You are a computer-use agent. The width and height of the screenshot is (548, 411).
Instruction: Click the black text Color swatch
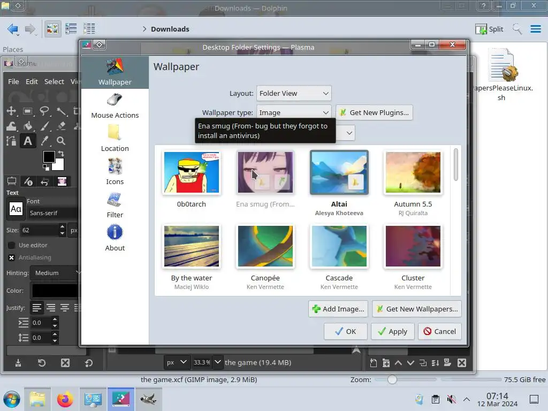[x=55, y=291]
